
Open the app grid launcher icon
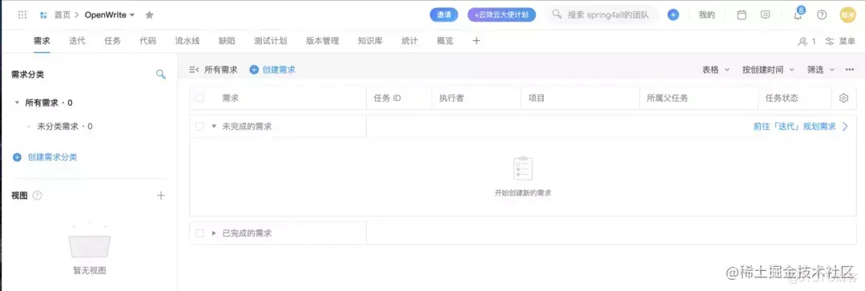click(x=22, y=15)
